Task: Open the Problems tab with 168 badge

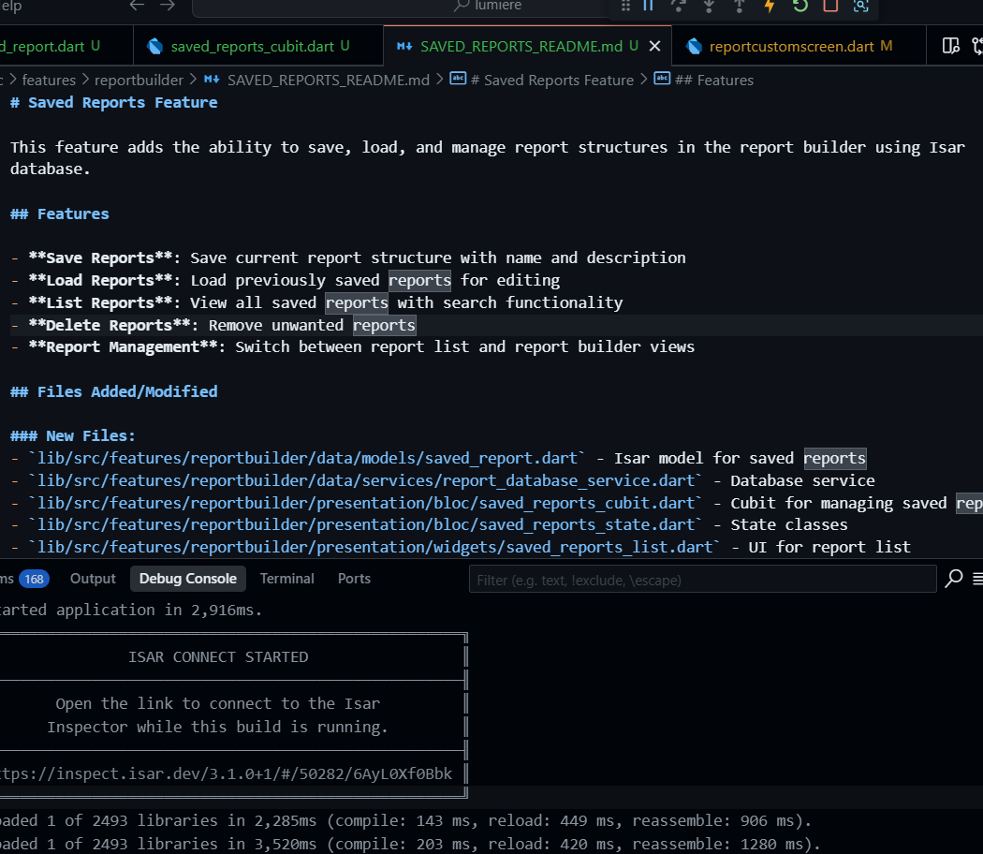Action: click(x=23, y=579)
